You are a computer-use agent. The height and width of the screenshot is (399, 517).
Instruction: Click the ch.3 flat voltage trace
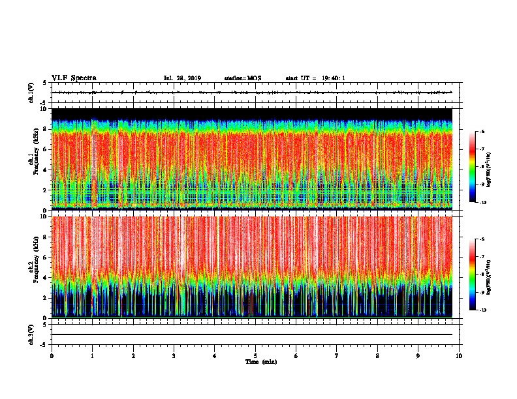coord(252,334)
